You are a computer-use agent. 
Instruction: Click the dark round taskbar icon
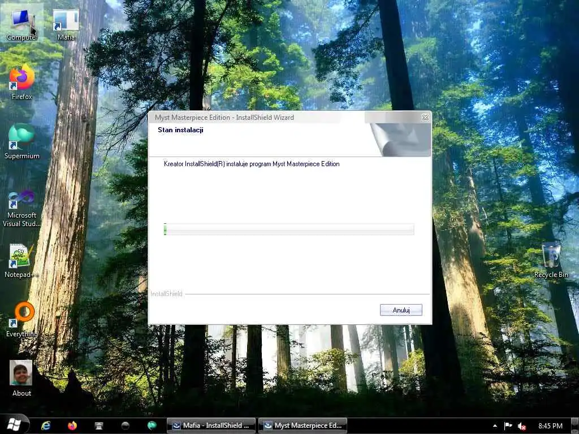(x=126, y=426)
